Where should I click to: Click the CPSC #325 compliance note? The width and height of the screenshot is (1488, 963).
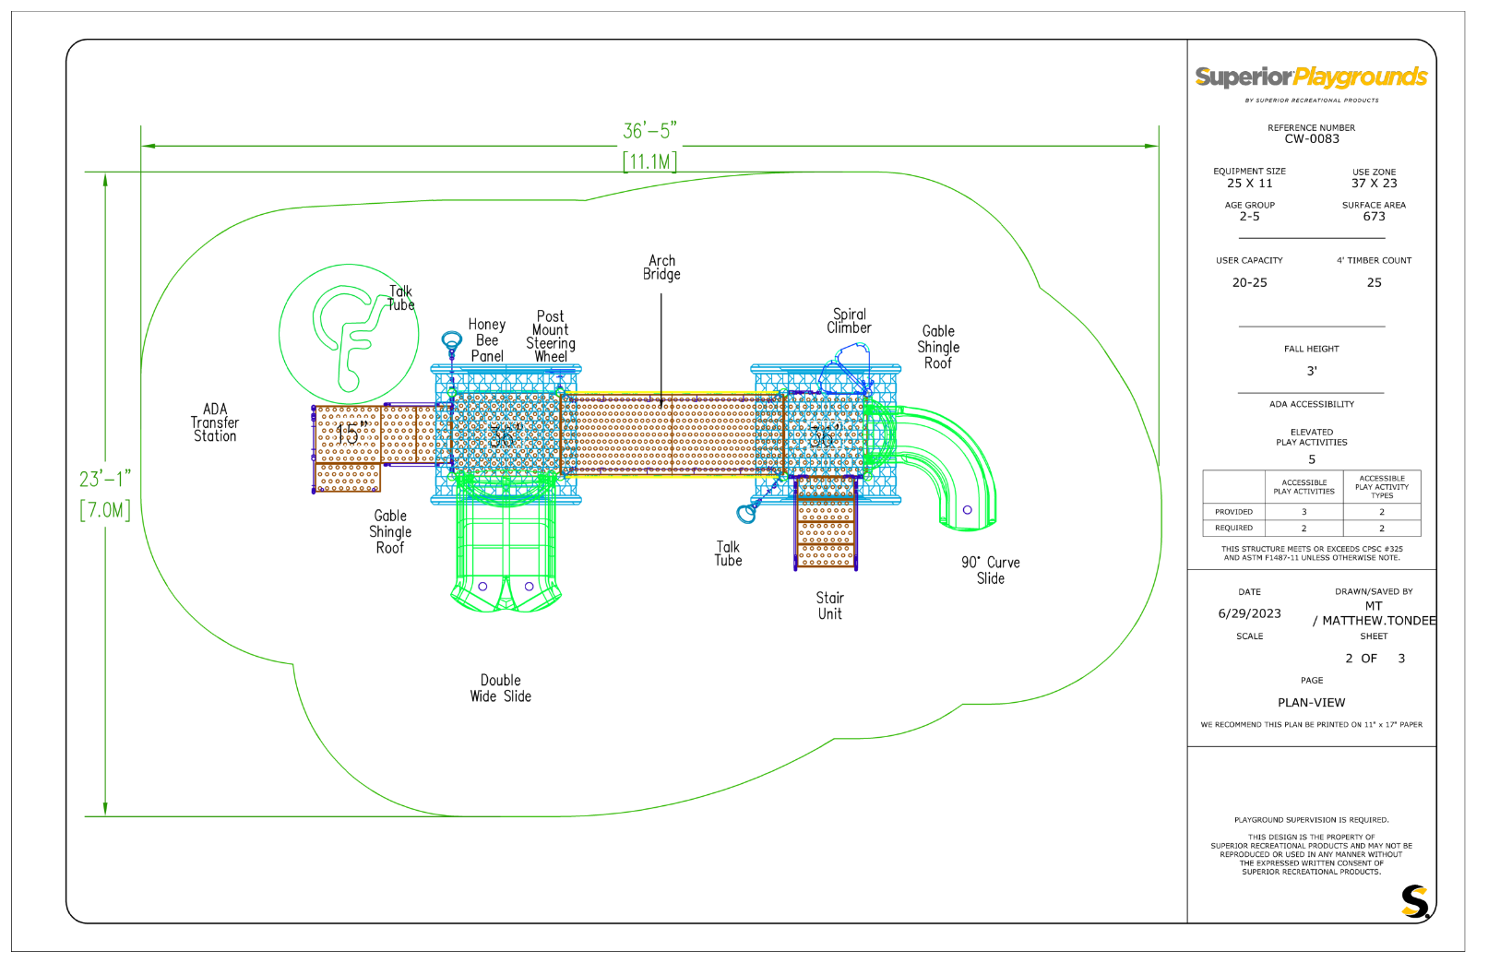coord(1311,553)
